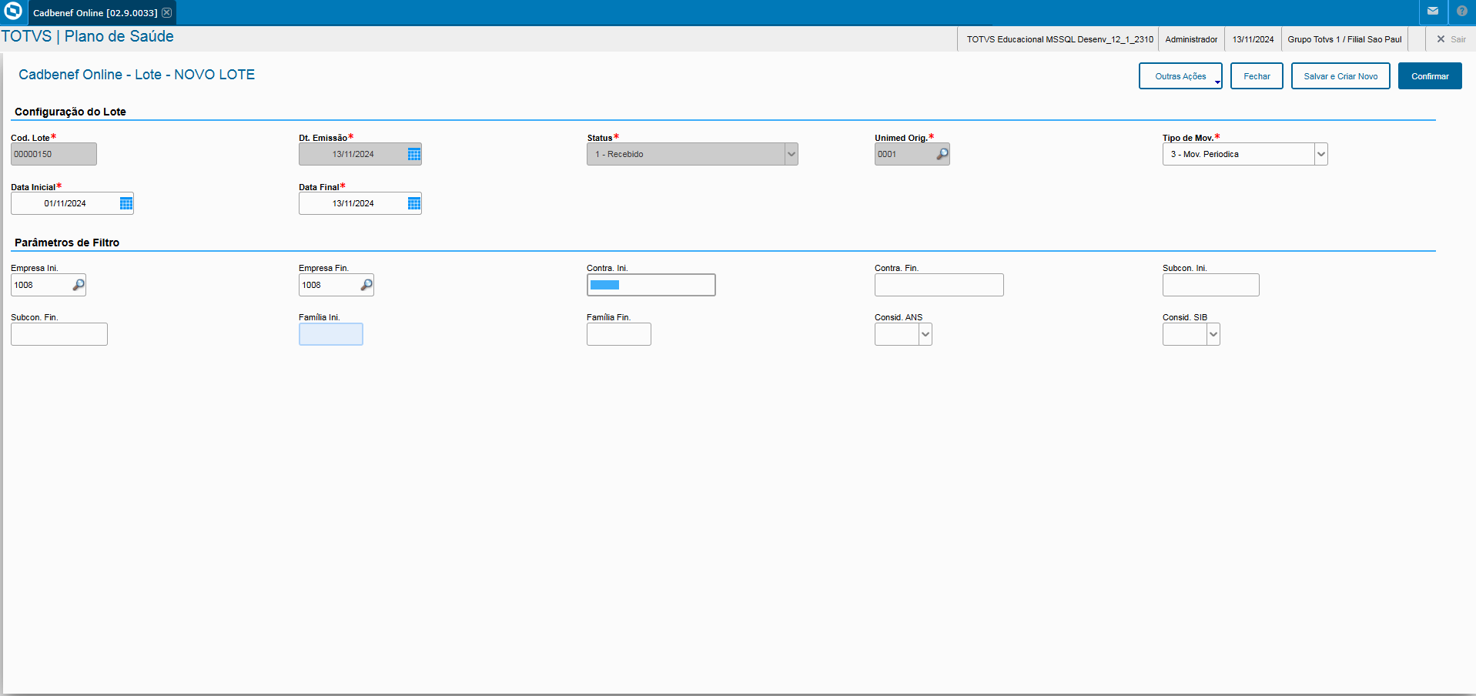The image size is (1476, 696).
Task: Click the TOTVS | Plano de Saúde title
Action: pyautogui.click(x=87, y=36)
